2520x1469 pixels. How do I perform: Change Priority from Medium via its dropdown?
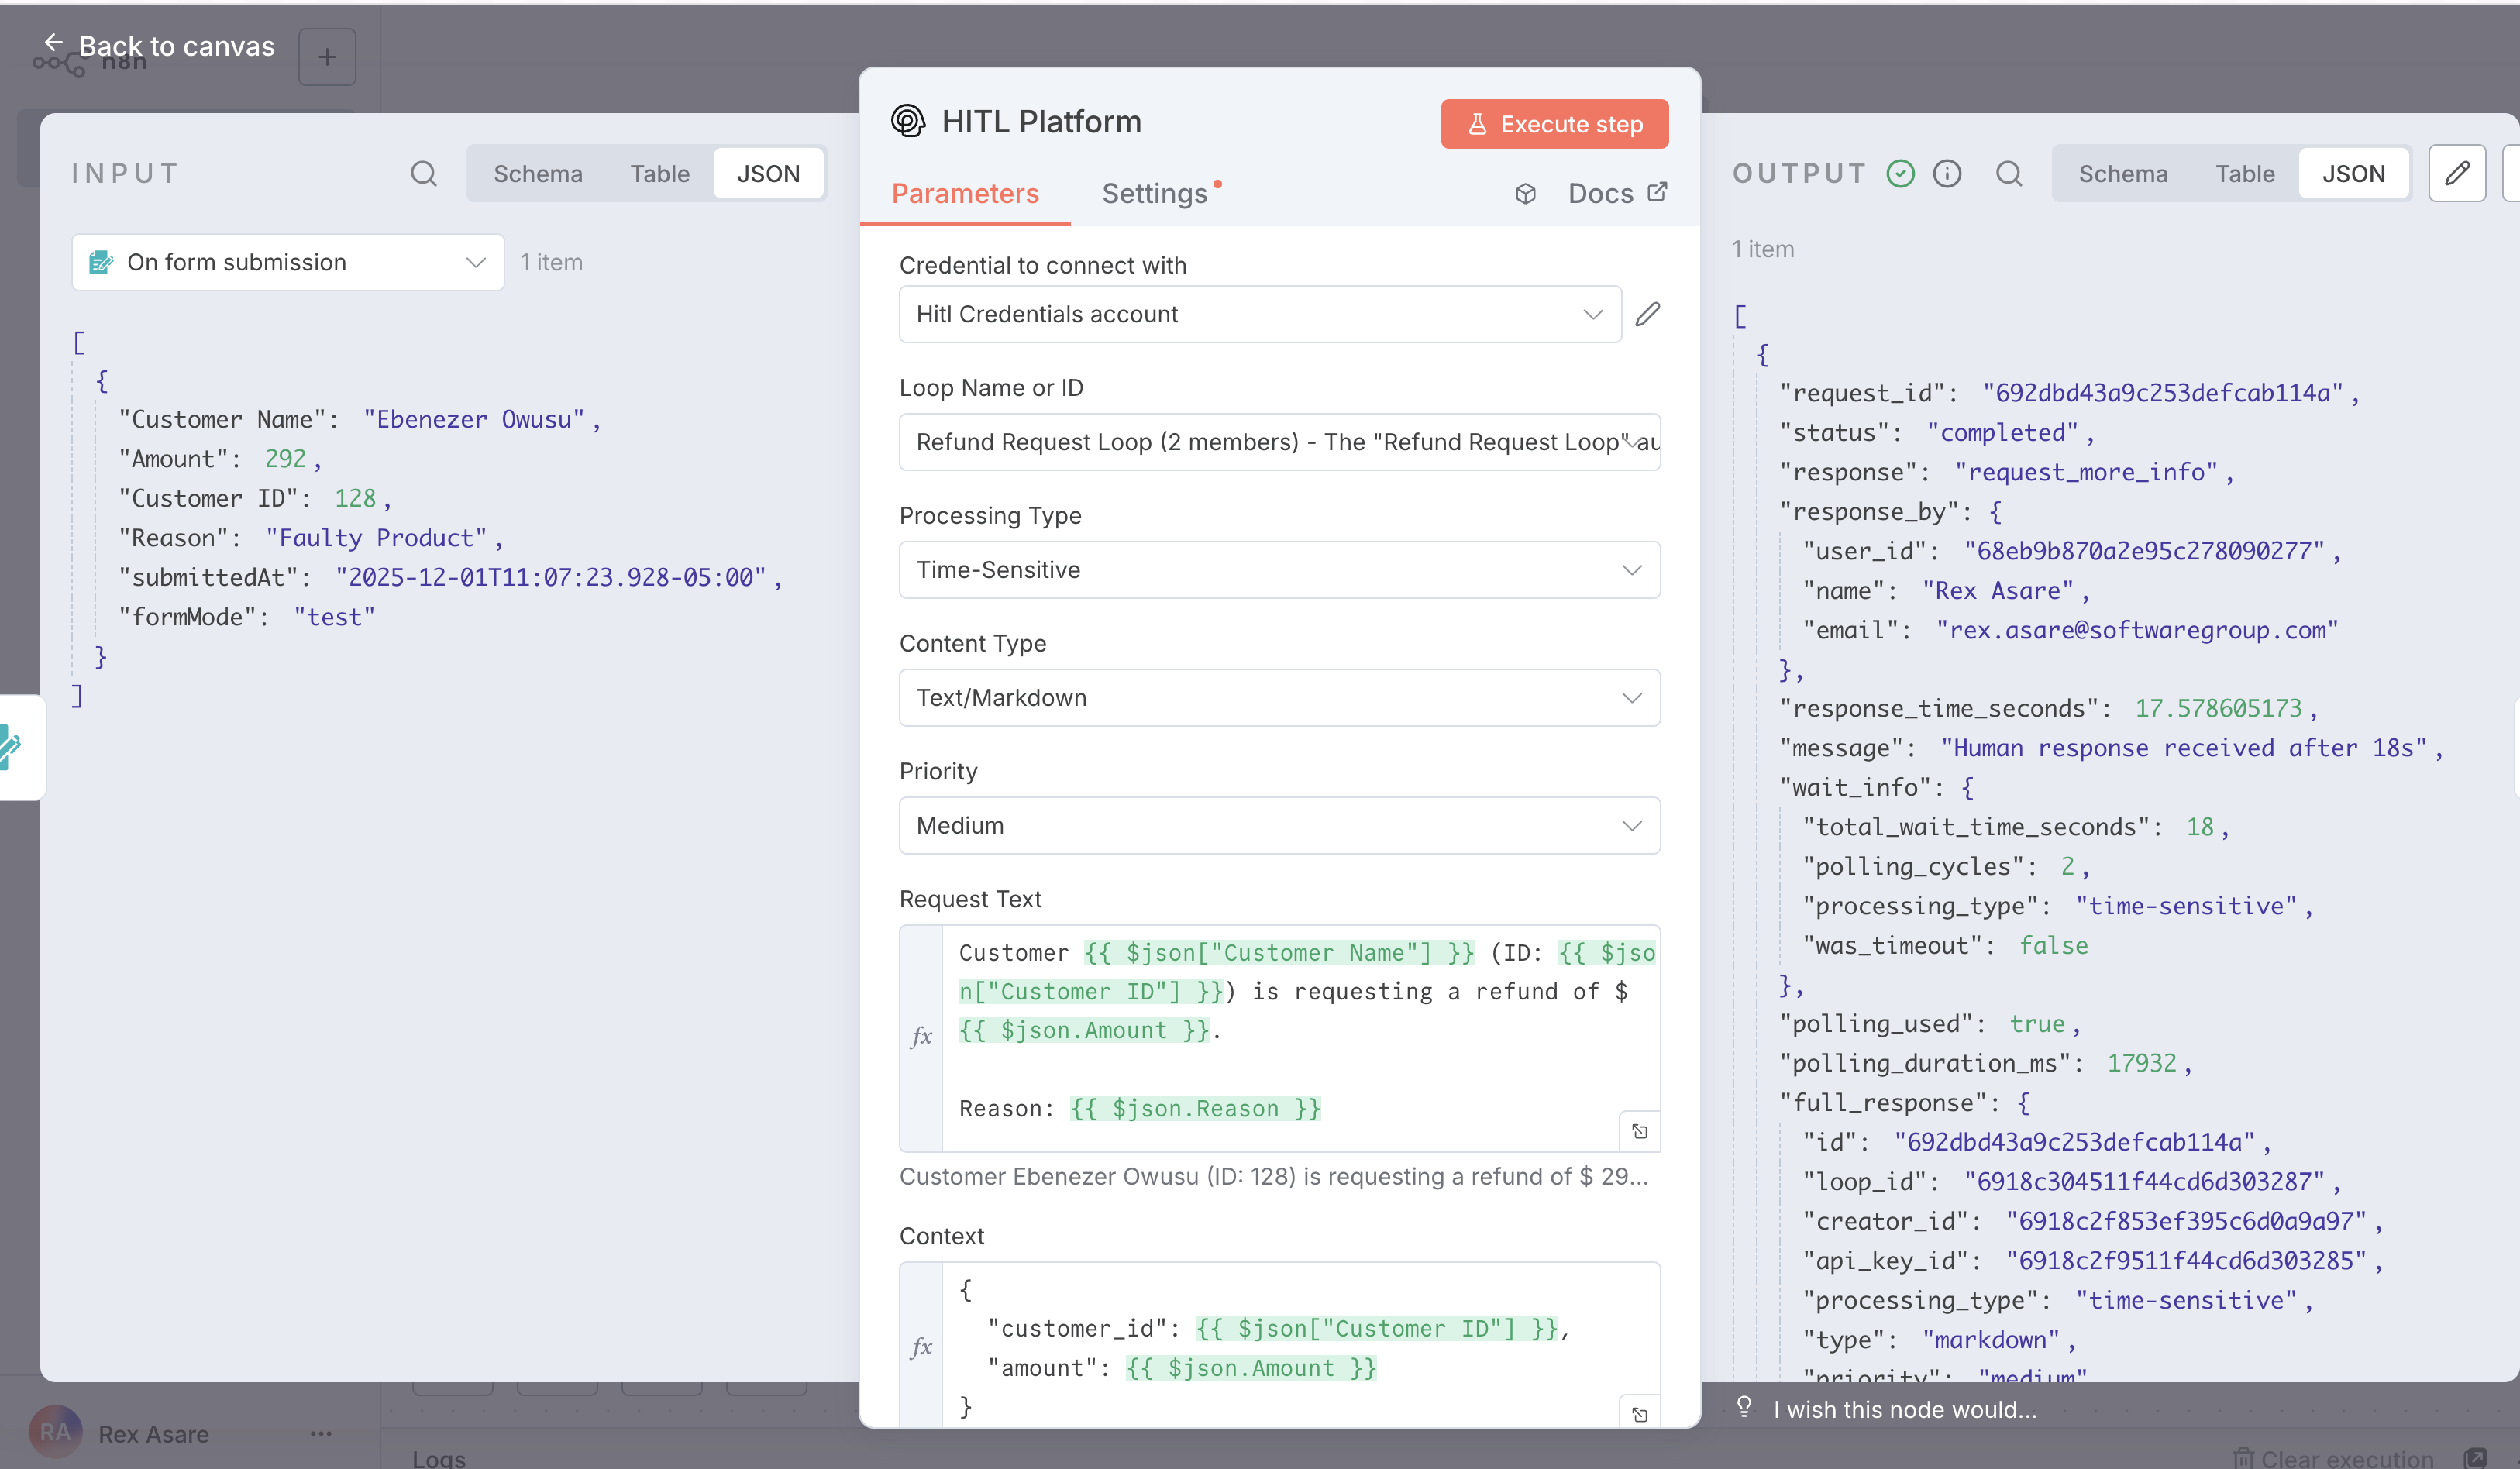(1632, 825)
